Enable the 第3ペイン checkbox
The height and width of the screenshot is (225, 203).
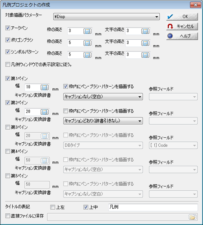(x=8, y=127)
